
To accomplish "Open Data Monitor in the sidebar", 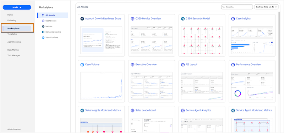I will (x=13, y=50).
